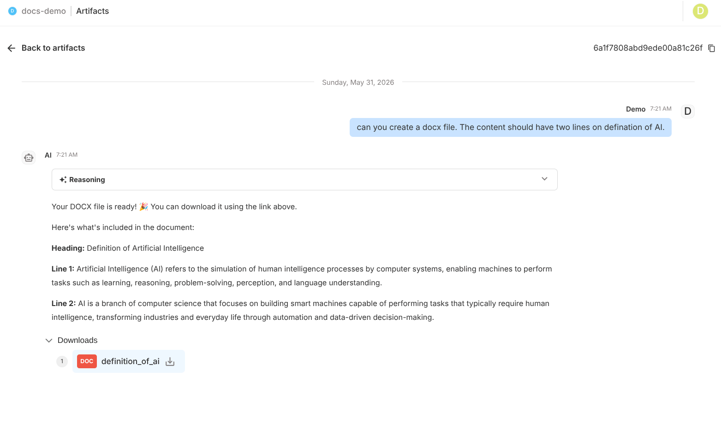Click the Downloads section label
The image size is (721, 436).
coord(77,341)
